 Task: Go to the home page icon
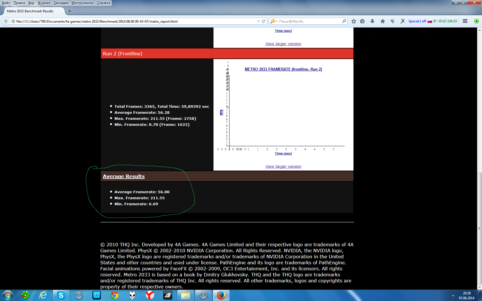[x=383, y=21]
